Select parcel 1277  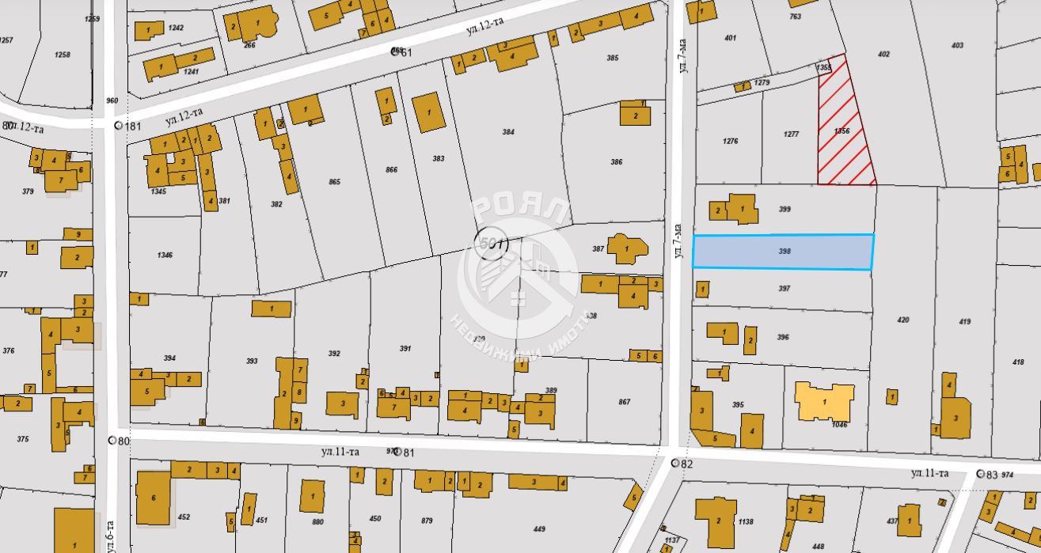[x=790, y=134]
